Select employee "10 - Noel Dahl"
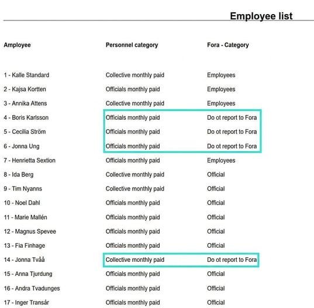Image resolution: width=314 pixels, height=308 pixels. coord(22,203)
